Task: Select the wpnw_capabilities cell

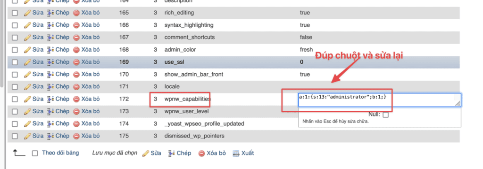Action: point(188,99)
